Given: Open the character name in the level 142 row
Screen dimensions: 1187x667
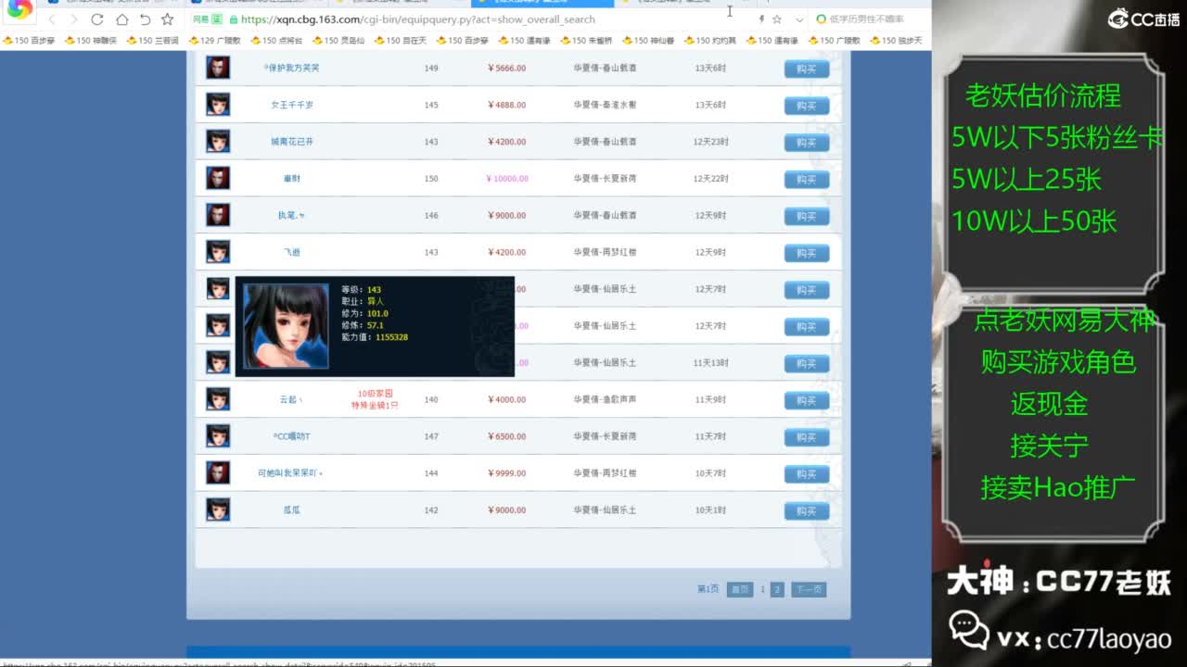Looking at the screenshot, I should [292, 510].
